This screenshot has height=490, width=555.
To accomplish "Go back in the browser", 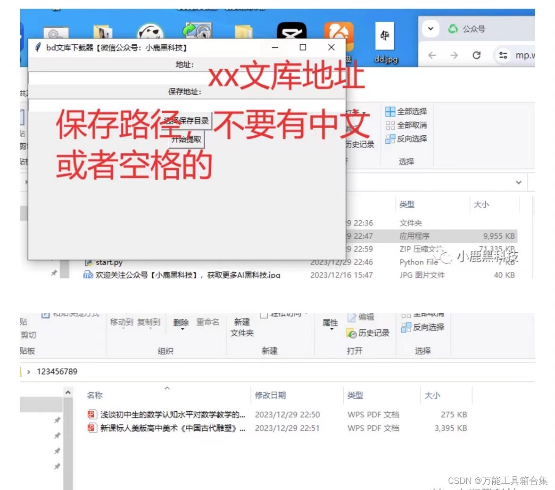I will point(432,55).
